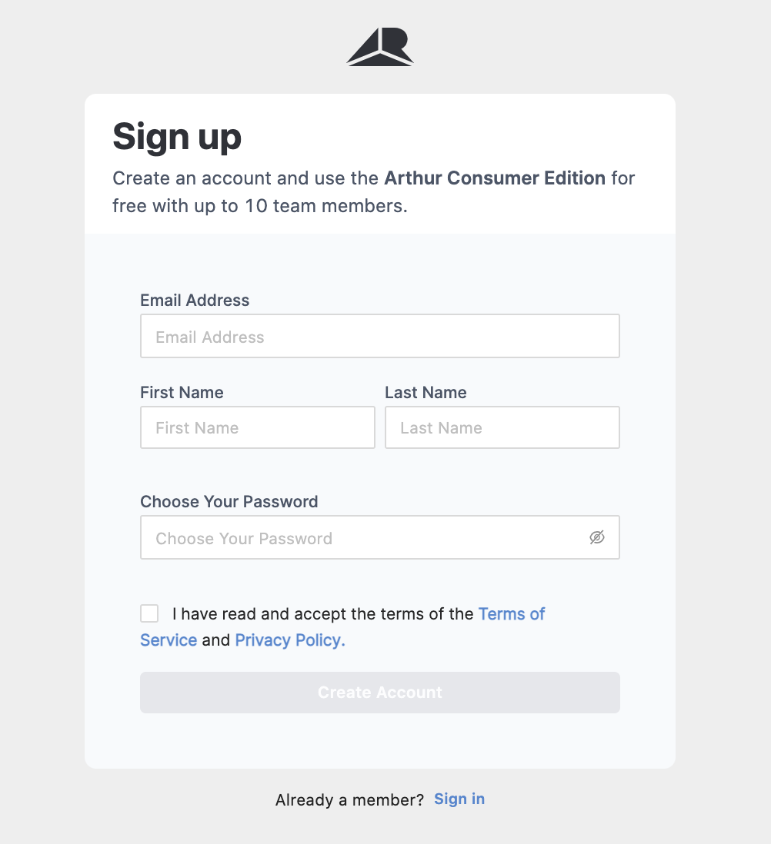Click the Arthur logo at top
The height and width of the screenshot is (844, 771).
pyautogui.click(x=380, y=48)
